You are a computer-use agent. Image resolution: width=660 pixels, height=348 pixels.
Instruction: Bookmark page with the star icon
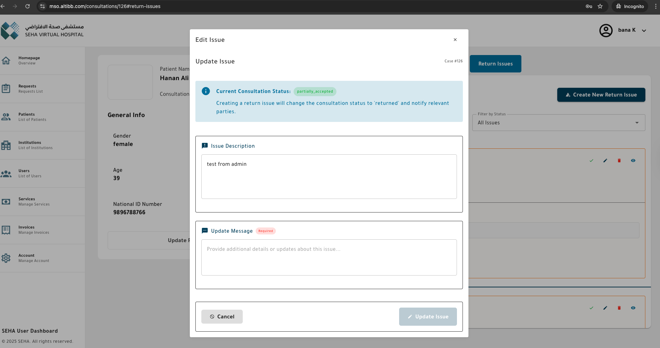click(600, 6)
